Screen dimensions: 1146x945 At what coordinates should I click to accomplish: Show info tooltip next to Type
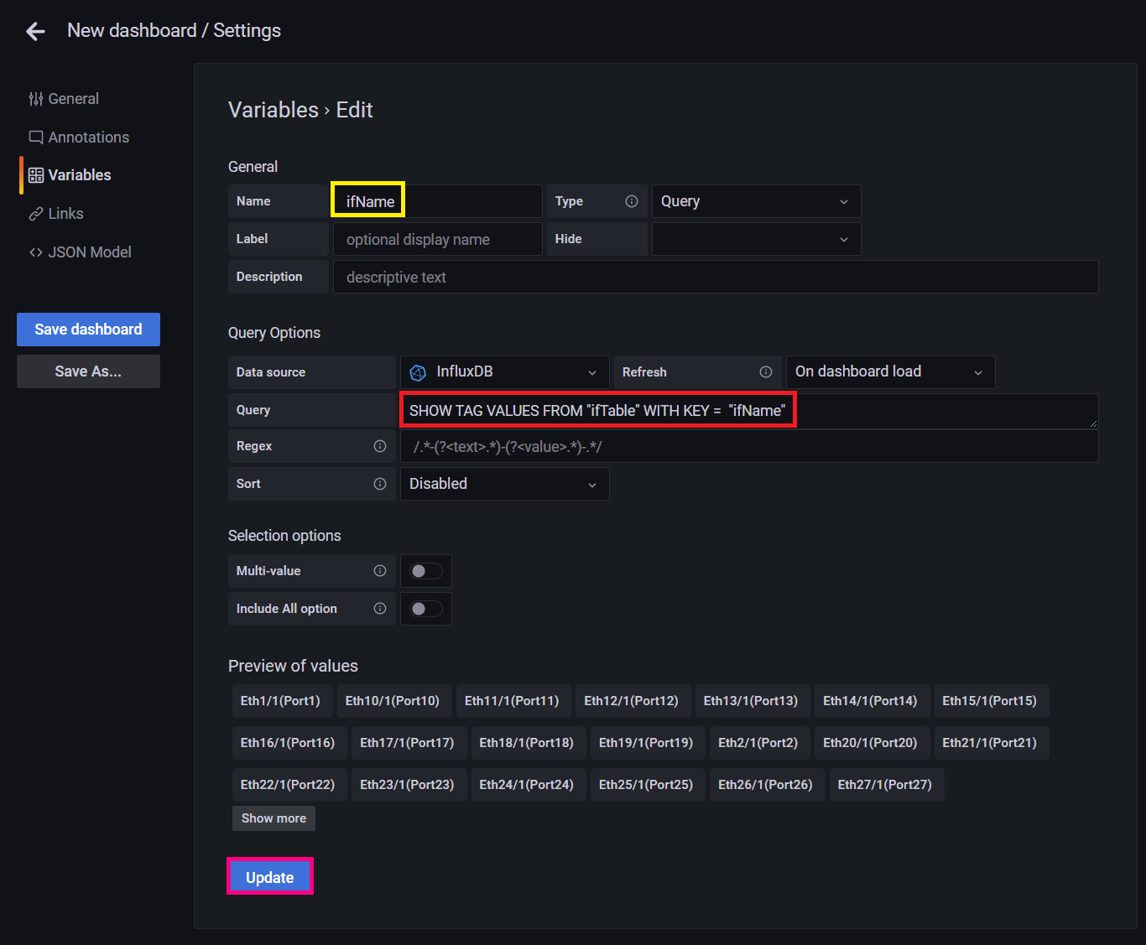(632, 201)
